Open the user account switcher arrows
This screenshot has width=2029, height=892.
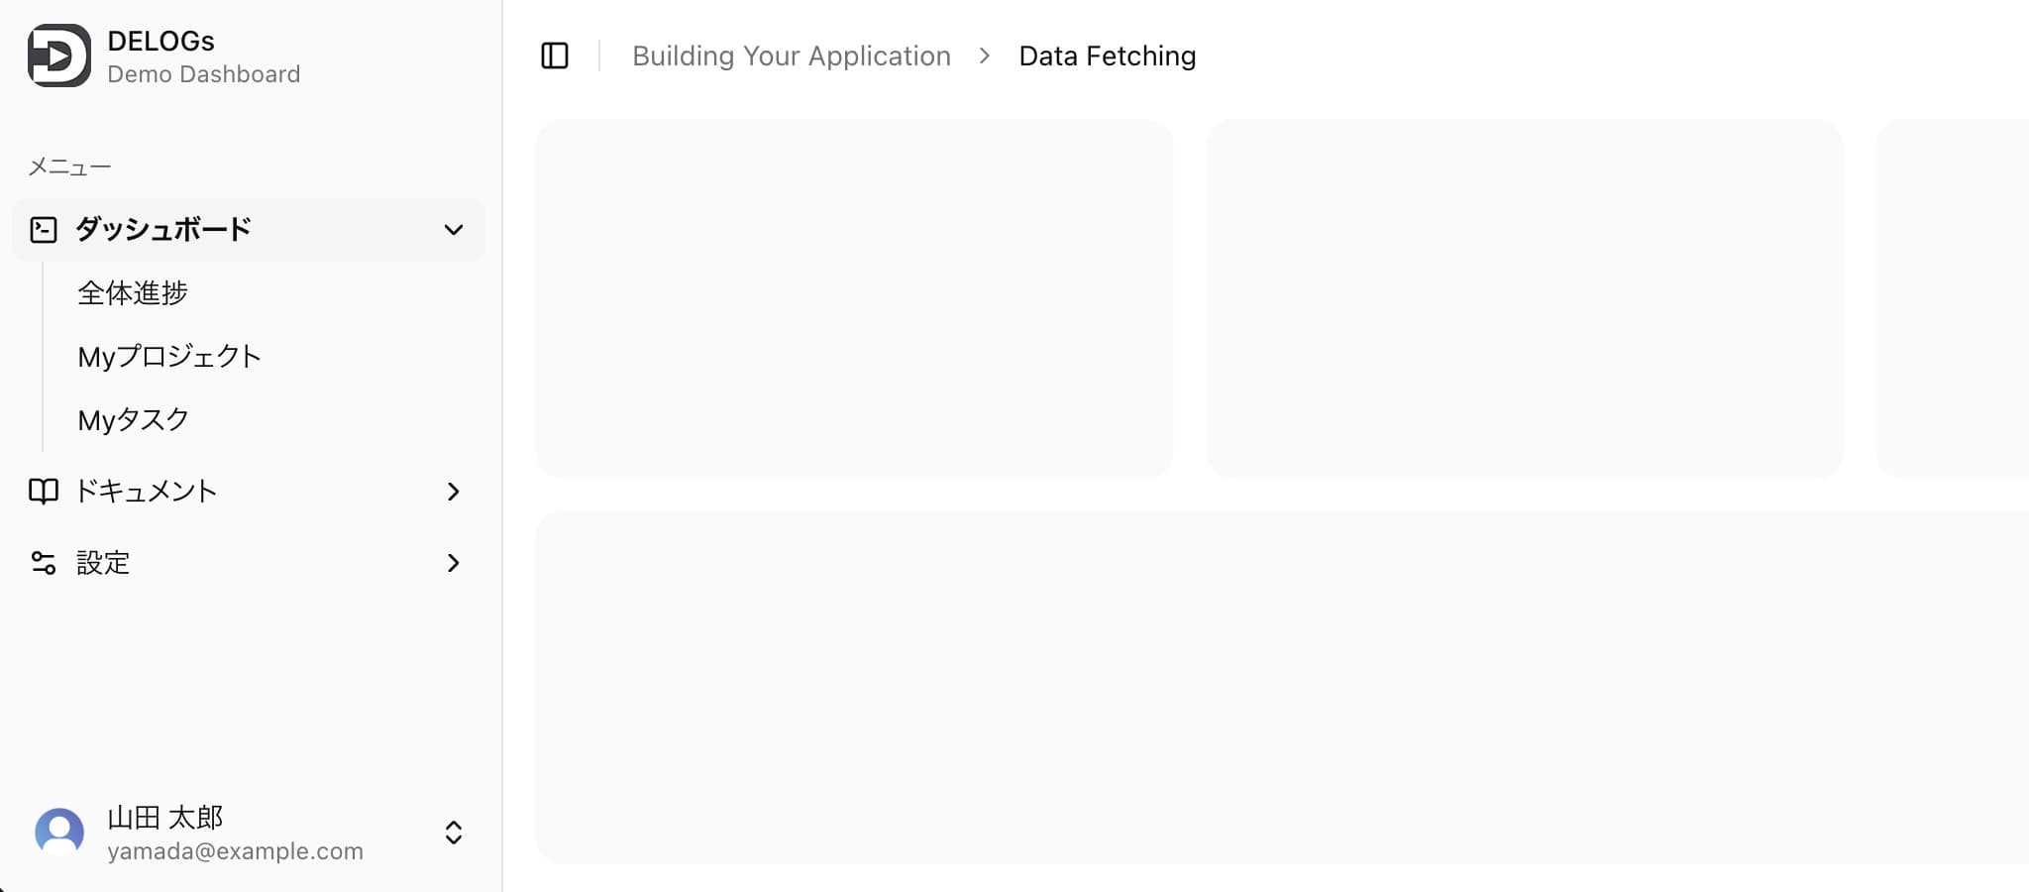click(x=454, y=833)
